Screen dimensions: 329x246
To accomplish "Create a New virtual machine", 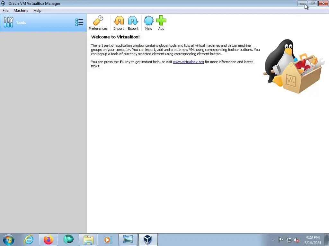I will [148, 23].
